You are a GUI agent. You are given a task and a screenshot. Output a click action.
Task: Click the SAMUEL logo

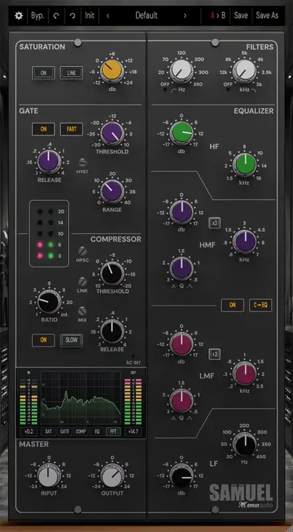click(x=241, y=493)
